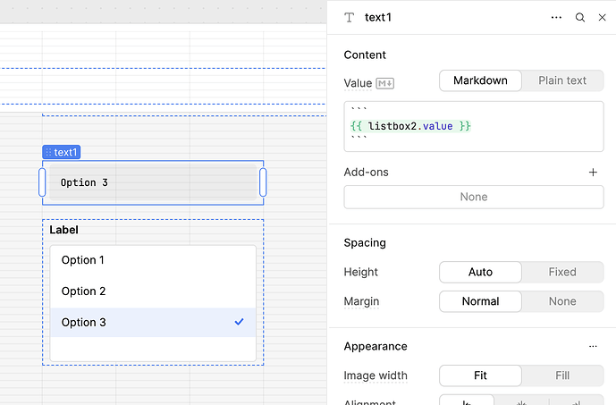This screenshot has height=405, width=616.
Task: Select the center alignment icon
Action: click(x=521, y=401)
